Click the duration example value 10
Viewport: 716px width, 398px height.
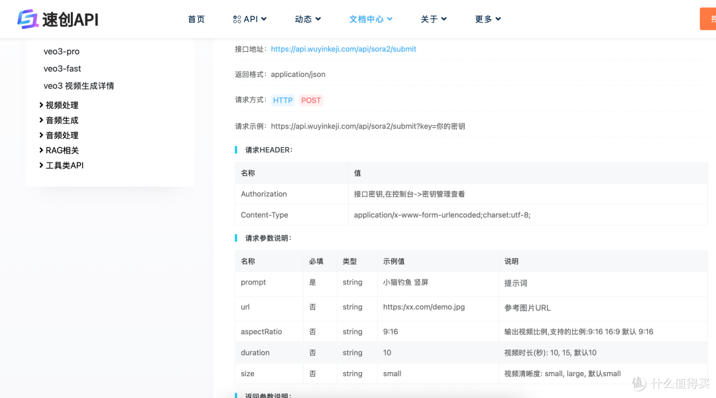[387, 353]
